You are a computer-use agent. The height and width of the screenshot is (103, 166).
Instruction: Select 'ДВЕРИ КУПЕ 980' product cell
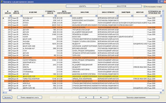(x=33, y=88)
